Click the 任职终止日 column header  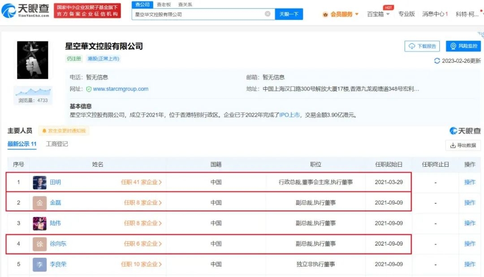(x=435, y=164)
